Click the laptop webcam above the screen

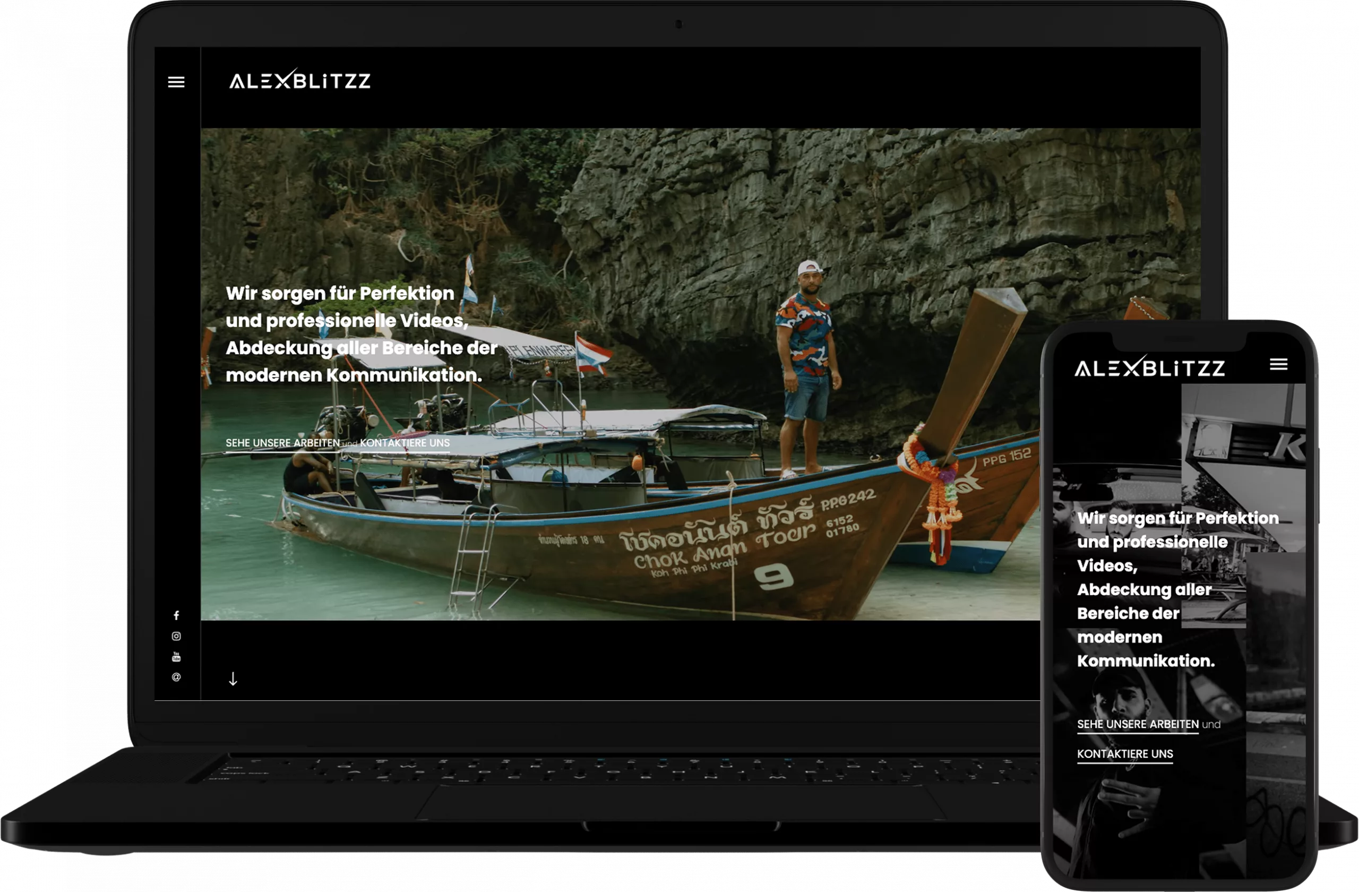point(678,24)
